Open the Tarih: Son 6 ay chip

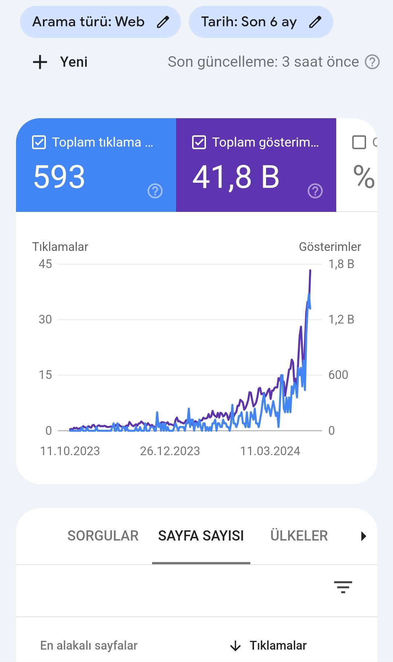tap(261, 22)
